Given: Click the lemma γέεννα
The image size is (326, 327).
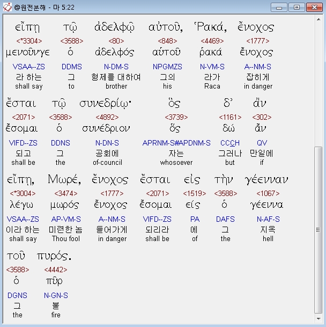Looking at the screenshot, I should [x=266, y=205].
